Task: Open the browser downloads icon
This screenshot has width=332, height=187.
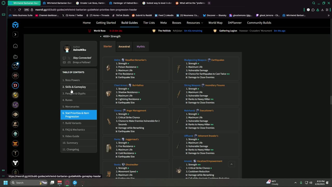Action: pyautogui.click(x=322, y=10)
